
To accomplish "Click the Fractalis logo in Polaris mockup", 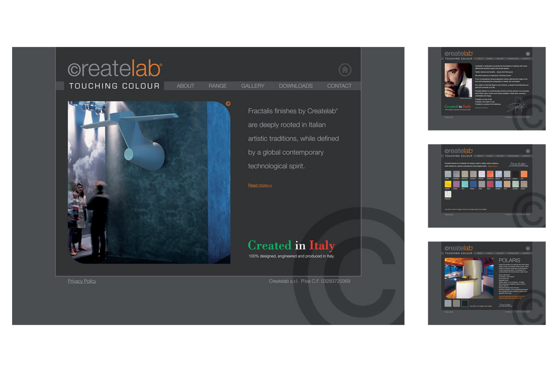I will (505, 305).
